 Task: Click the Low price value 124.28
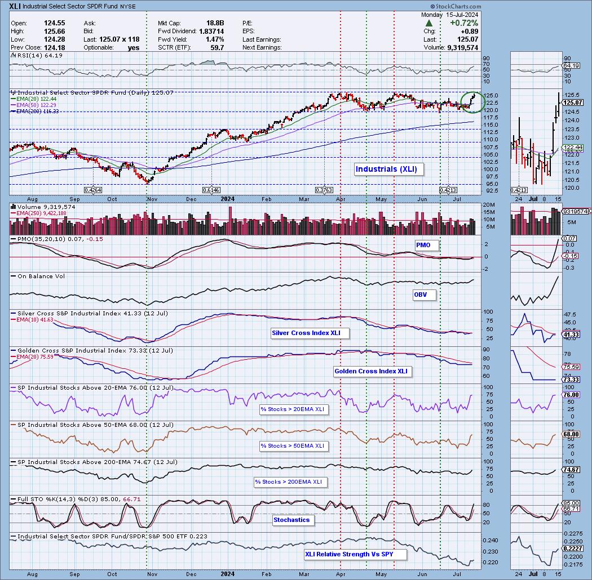click(x=54, y=39)
